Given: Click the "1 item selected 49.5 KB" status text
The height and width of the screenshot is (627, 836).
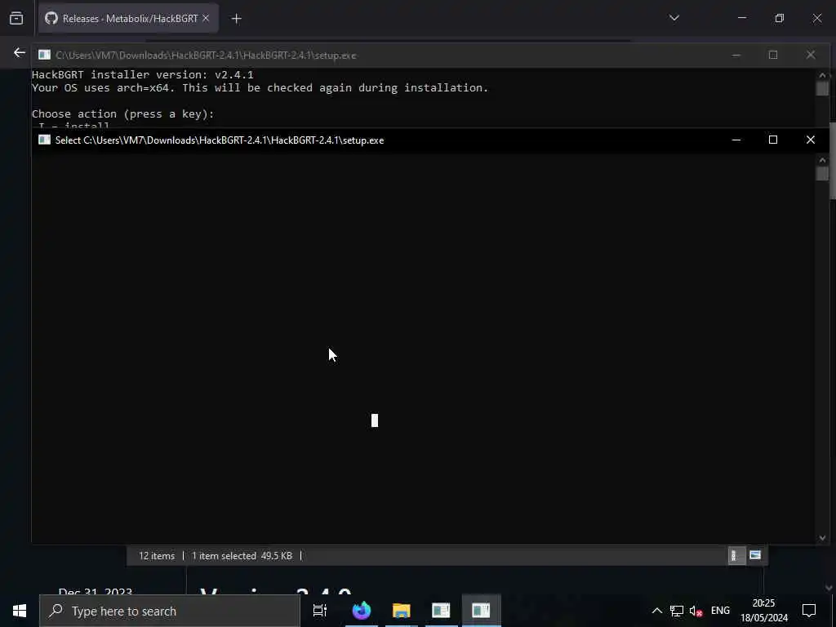Looking at the screenshot, I should click(x=242, y=555).
